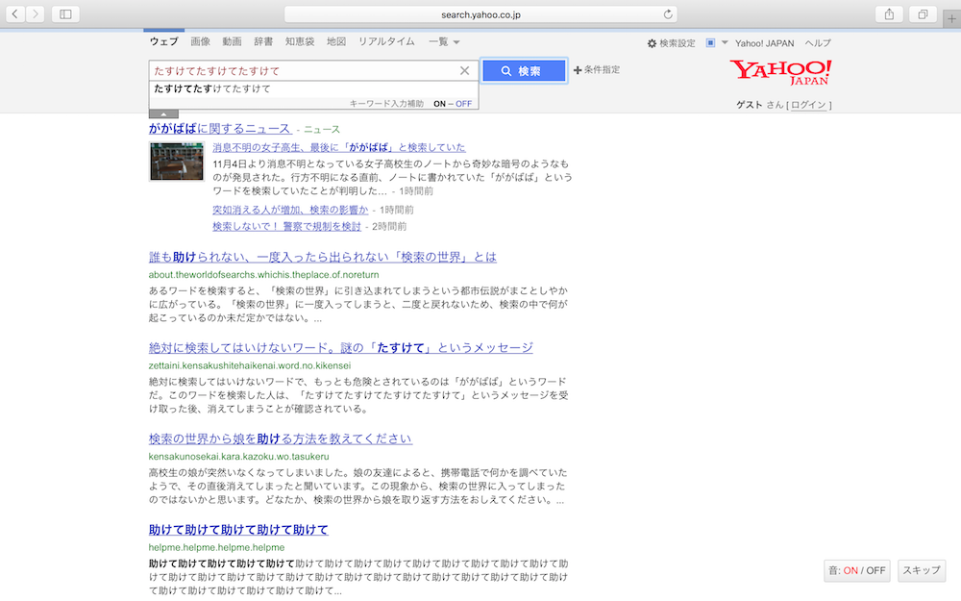Clear the search box with the X icon
Viewport: 961px width, 601px height.
(x=465, y=71)
